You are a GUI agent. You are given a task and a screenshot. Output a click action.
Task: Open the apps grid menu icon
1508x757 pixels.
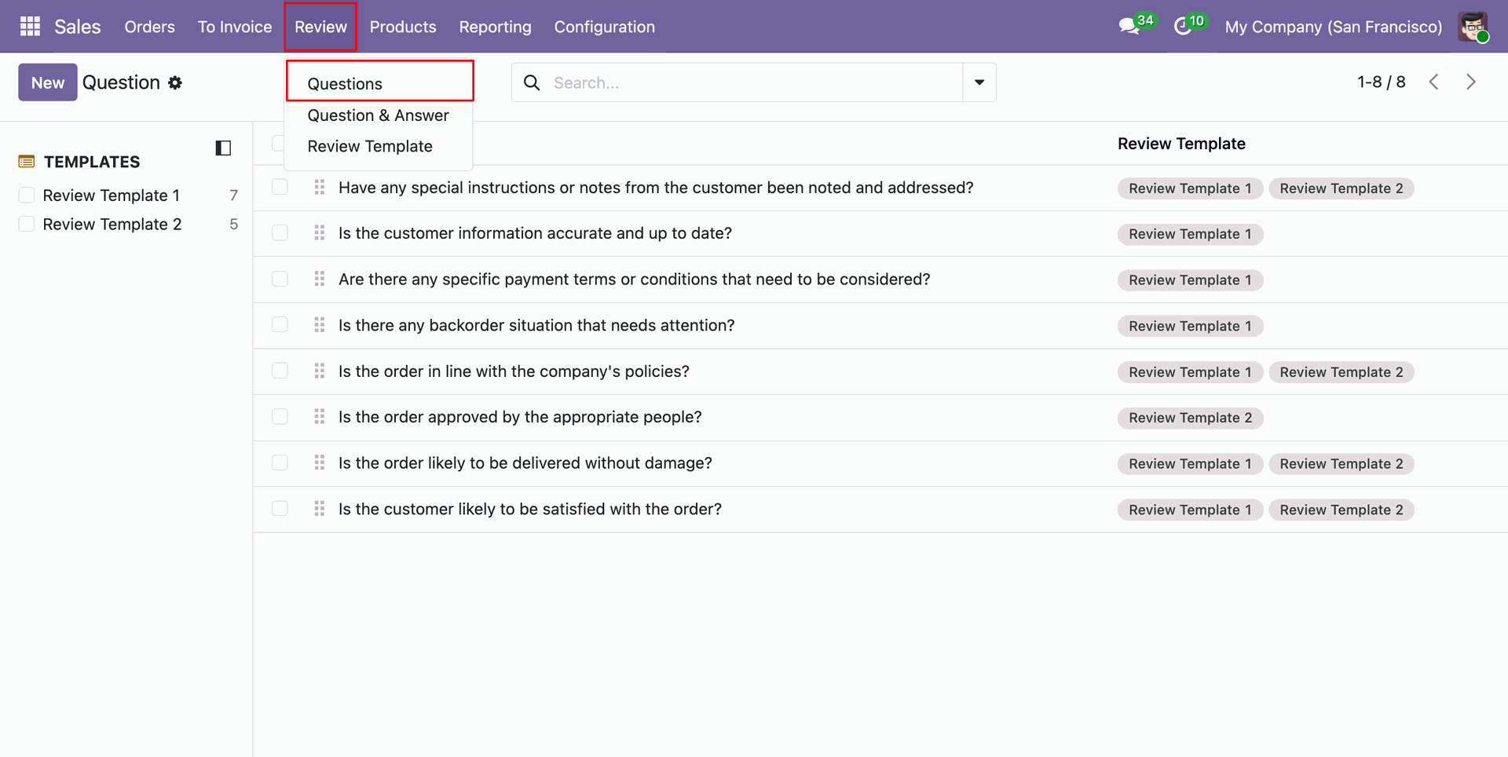[x=30, y=27]
